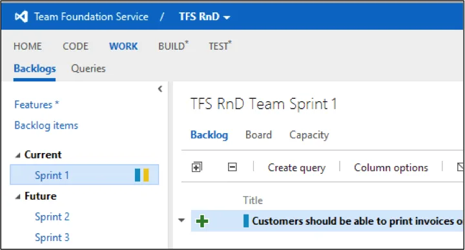Select Sprint 3 in the tree
Image resolution: width=465 pixels, height=250 pixels.
pos(52,237)
